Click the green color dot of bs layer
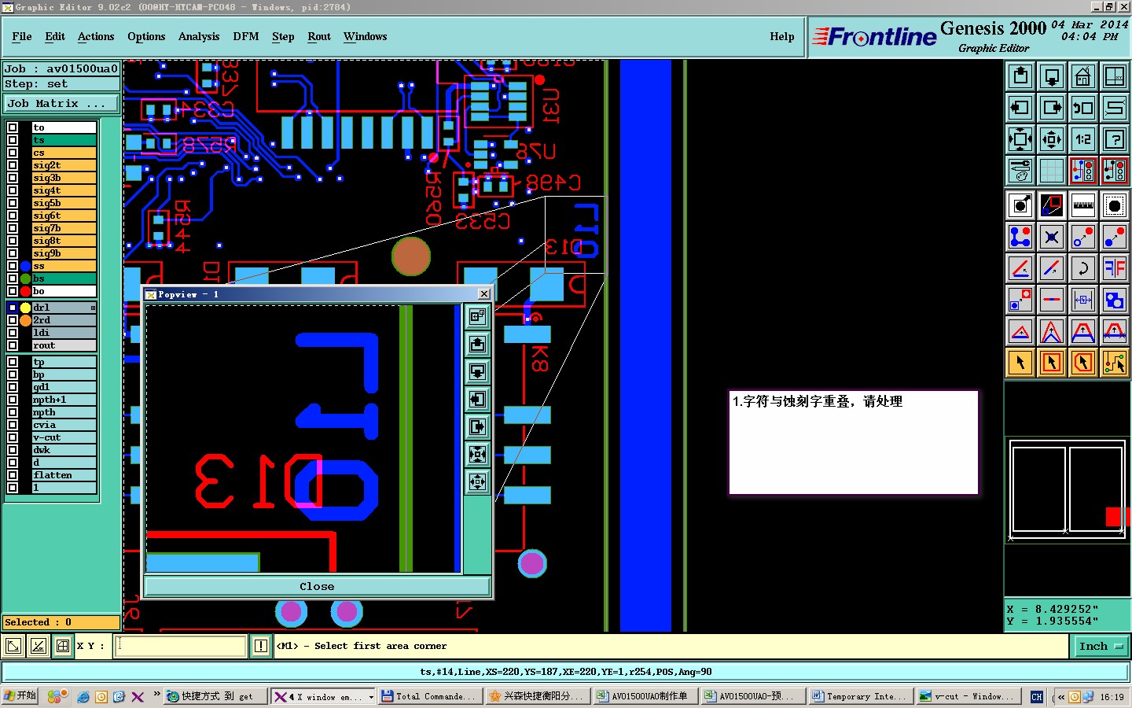The width and height of the screenshot is (1132, 708). click(x=26, y=278)
